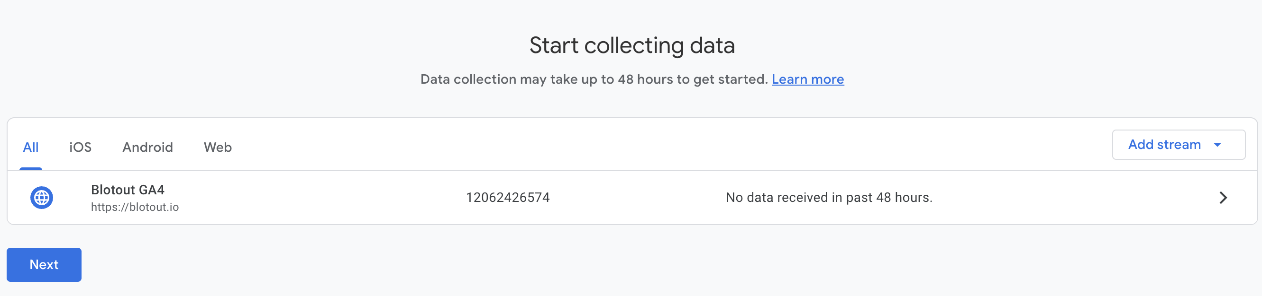The image size is (1262, 296).
Task: Click the https://blotout.io stream URL
Action: [135, 207]
